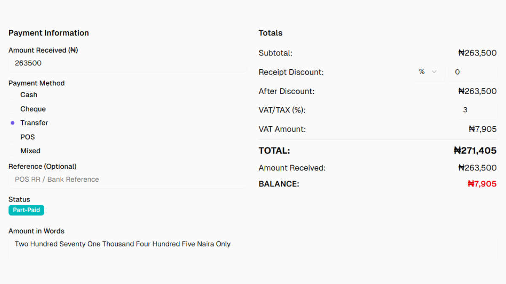Click the After Discount amount
Viewport: 506px width, 284px height.
tap(477, 91)
